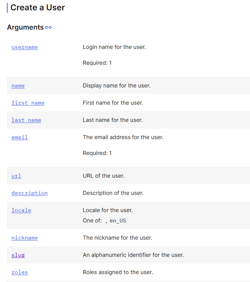Click the nickname argument link
The width and height of the screenshot is (250, 282).
24,238
